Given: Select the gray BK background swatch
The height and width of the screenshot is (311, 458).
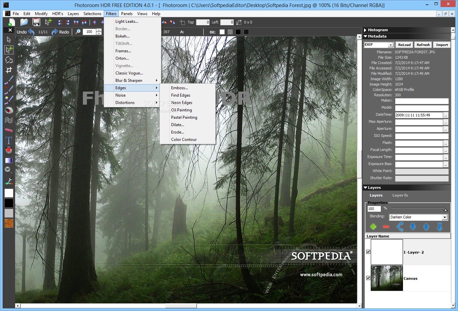Looking at the screenshot, I should pos(230,32).
